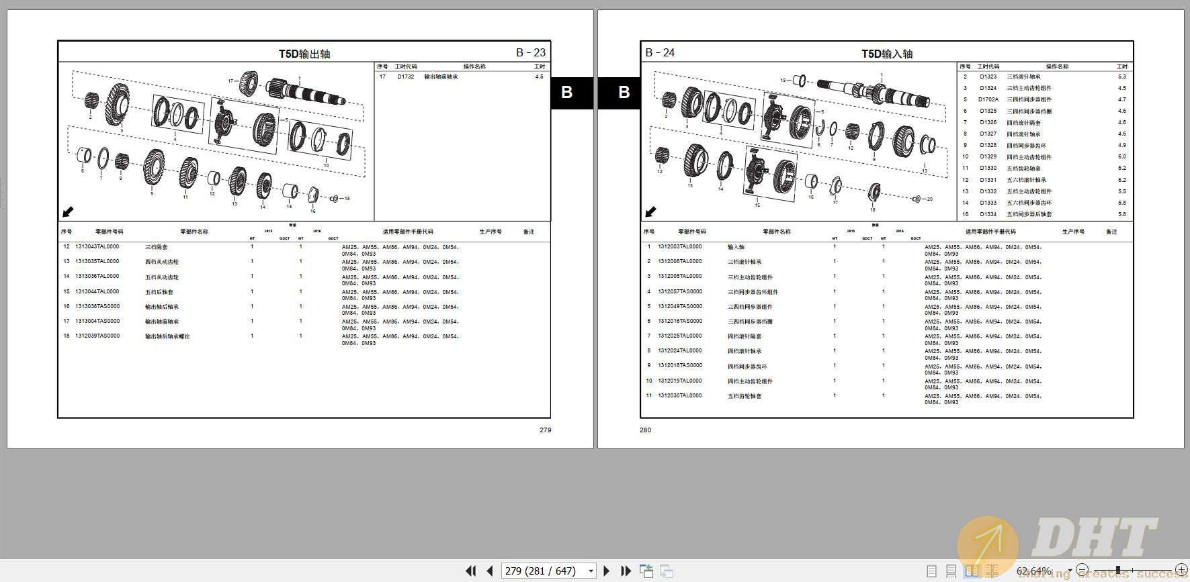
Task: Click the B - 24 page label
Action: pos(660,52)
